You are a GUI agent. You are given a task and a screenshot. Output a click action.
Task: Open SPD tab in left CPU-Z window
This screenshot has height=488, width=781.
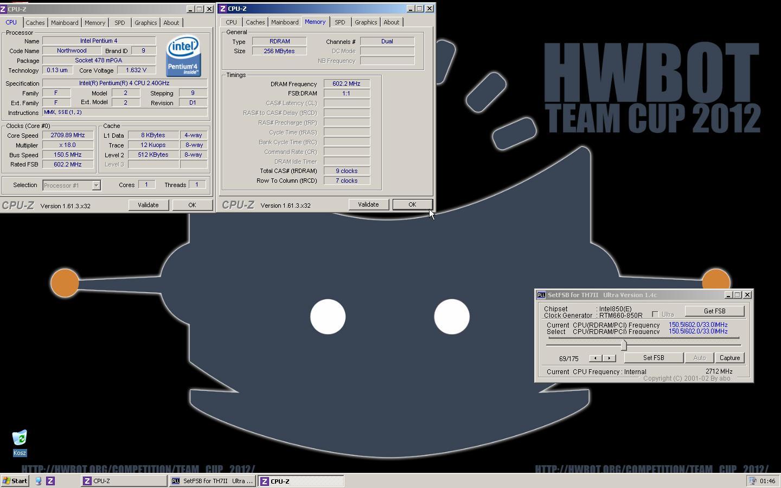(119, 23)
